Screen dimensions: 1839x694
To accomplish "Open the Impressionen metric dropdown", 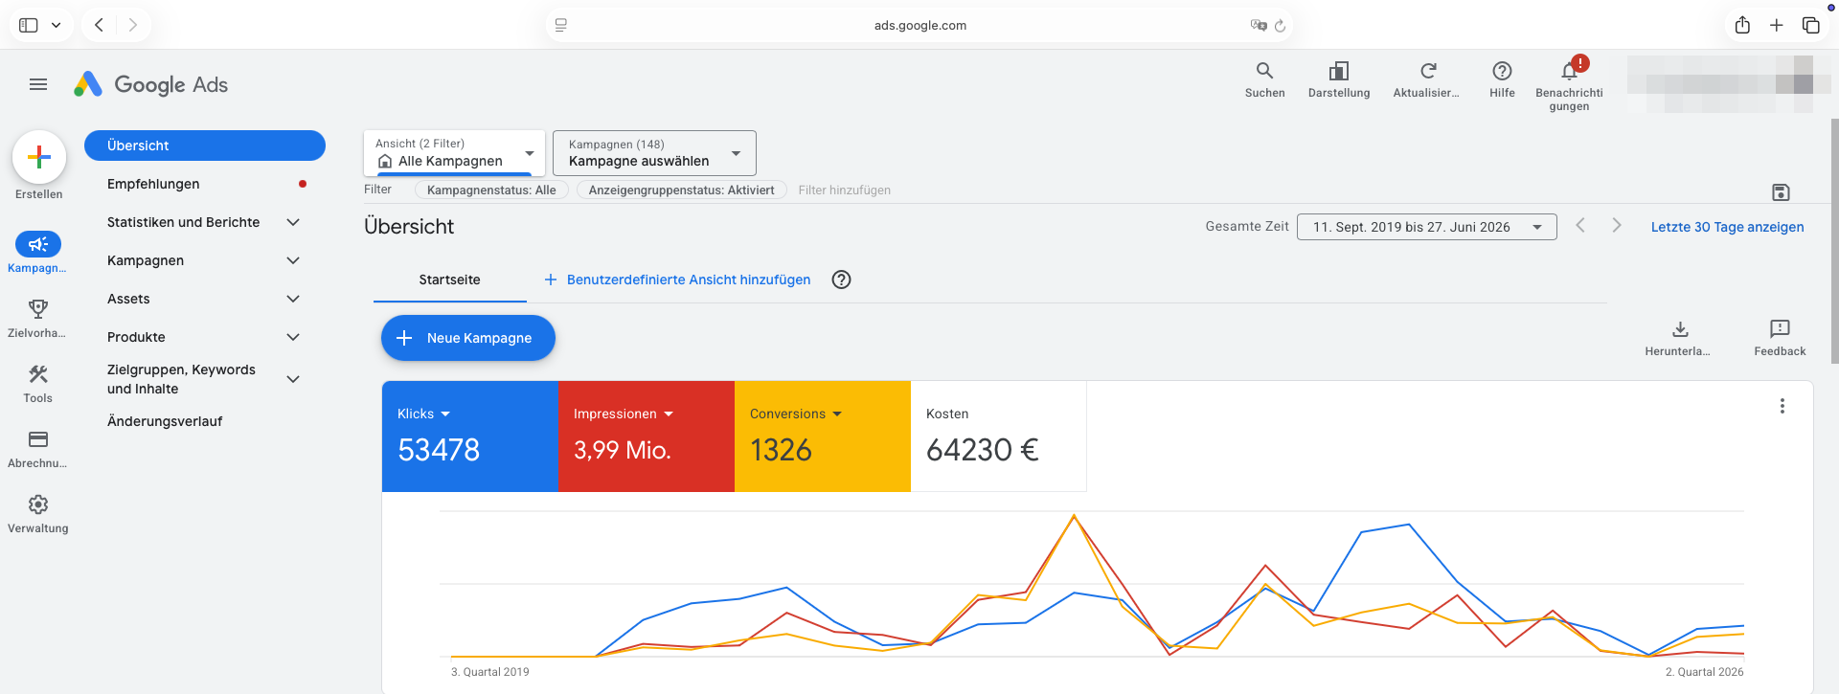I will pyautogui.click(x=624, y=414).
